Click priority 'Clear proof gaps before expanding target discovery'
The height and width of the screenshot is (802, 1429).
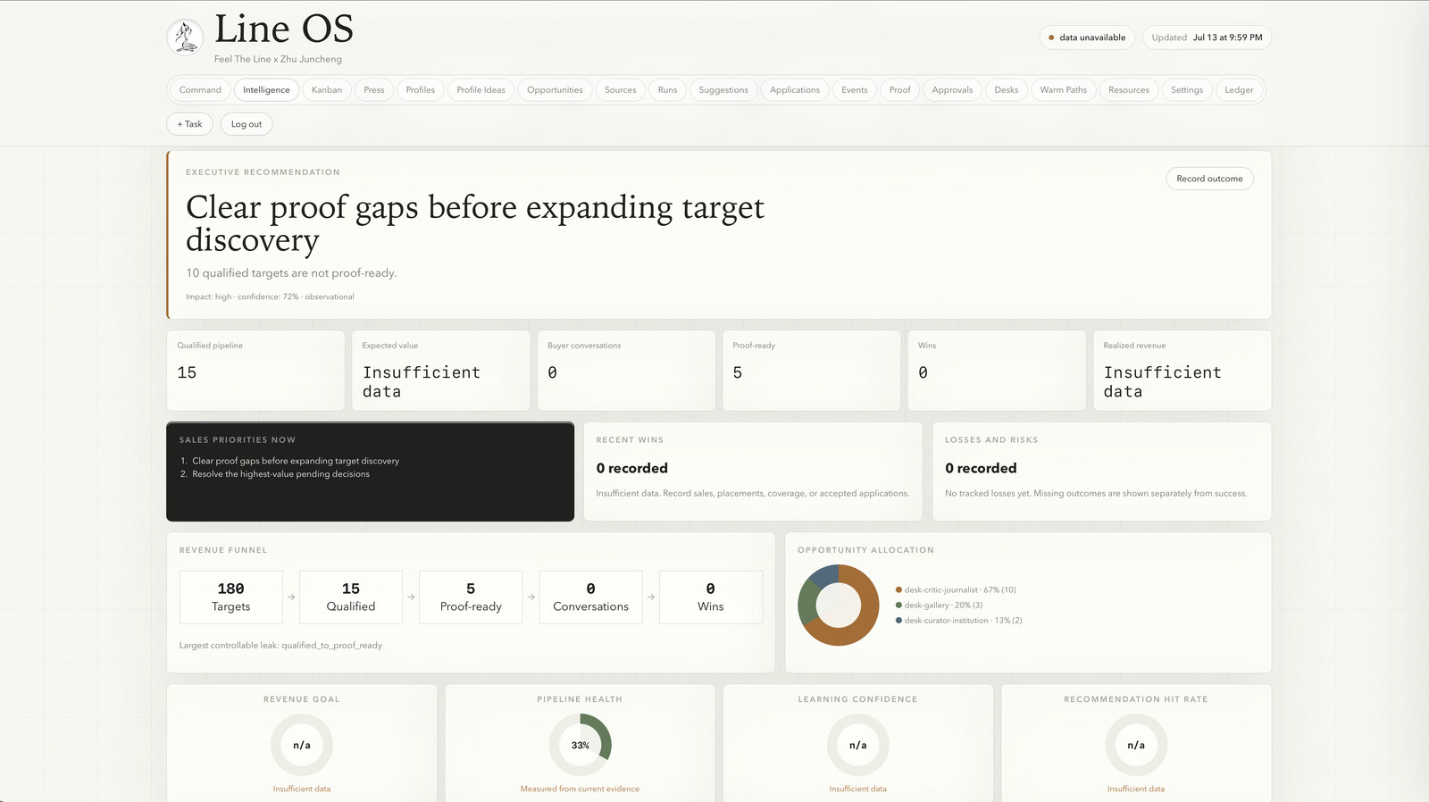pyautogui.click(x=296, y=461)
